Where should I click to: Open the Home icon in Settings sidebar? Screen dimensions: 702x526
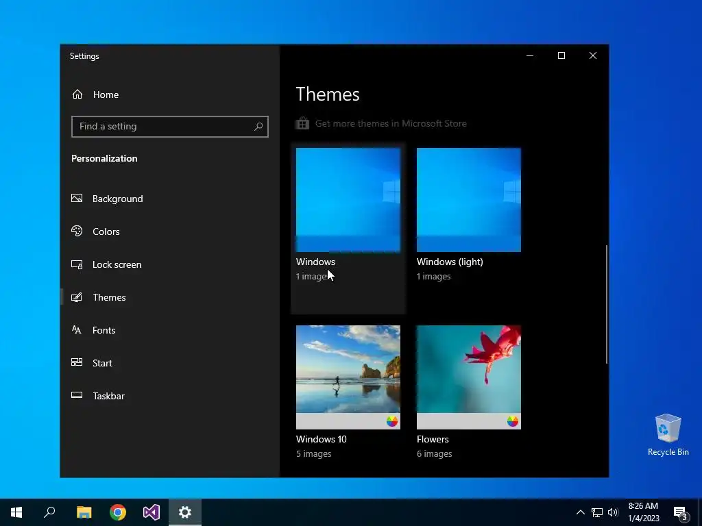pyautogui.click(x=77, y=95)
